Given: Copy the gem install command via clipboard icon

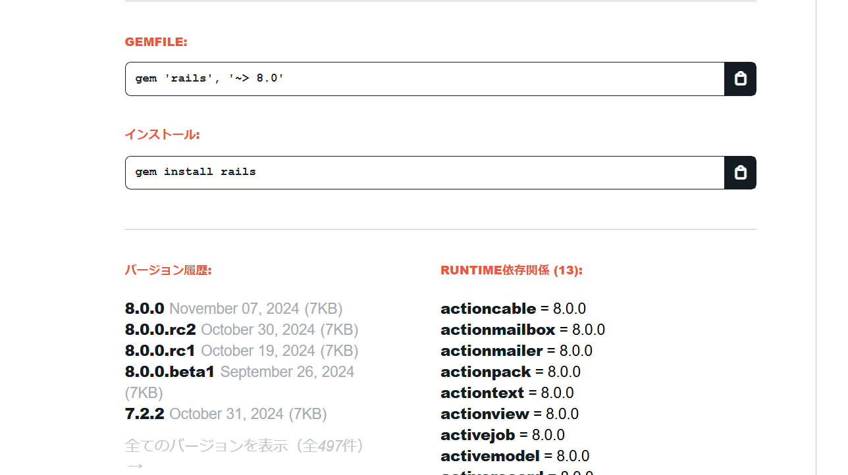Looking at the screenshot, I should click(x=740, y=172).
